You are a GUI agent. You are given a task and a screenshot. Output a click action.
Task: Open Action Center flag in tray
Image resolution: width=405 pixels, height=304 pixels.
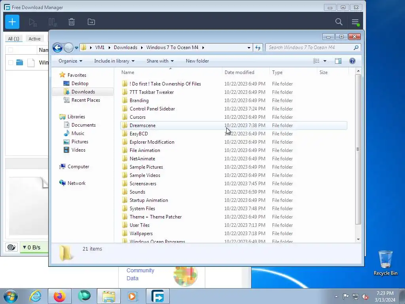point(346,296)
